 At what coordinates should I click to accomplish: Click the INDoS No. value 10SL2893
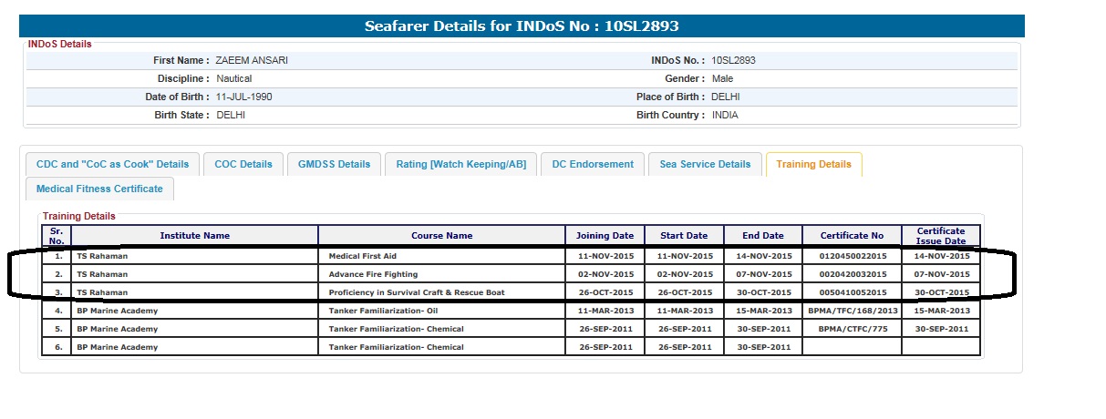pyautogui.click(x=733, y=60)
